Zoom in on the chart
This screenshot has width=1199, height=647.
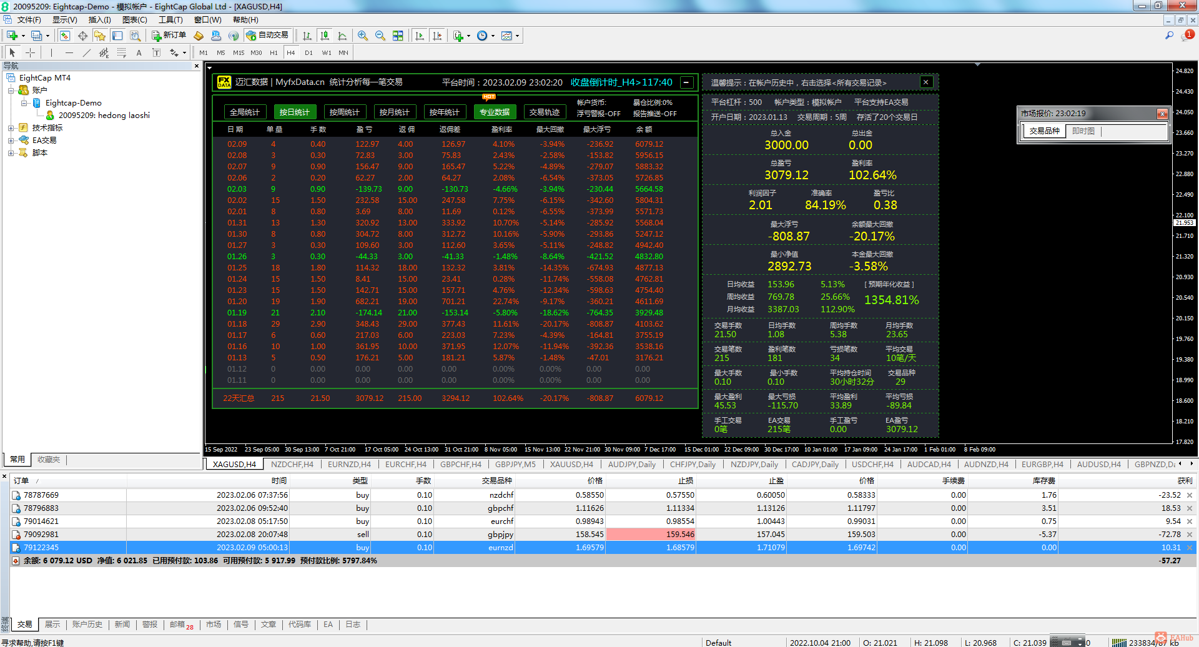pos(363,36)
